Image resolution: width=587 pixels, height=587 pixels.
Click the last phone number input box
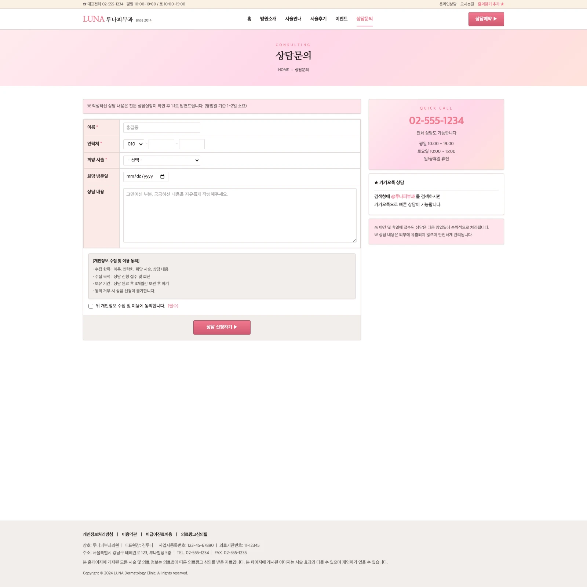[x=192, y=144]
